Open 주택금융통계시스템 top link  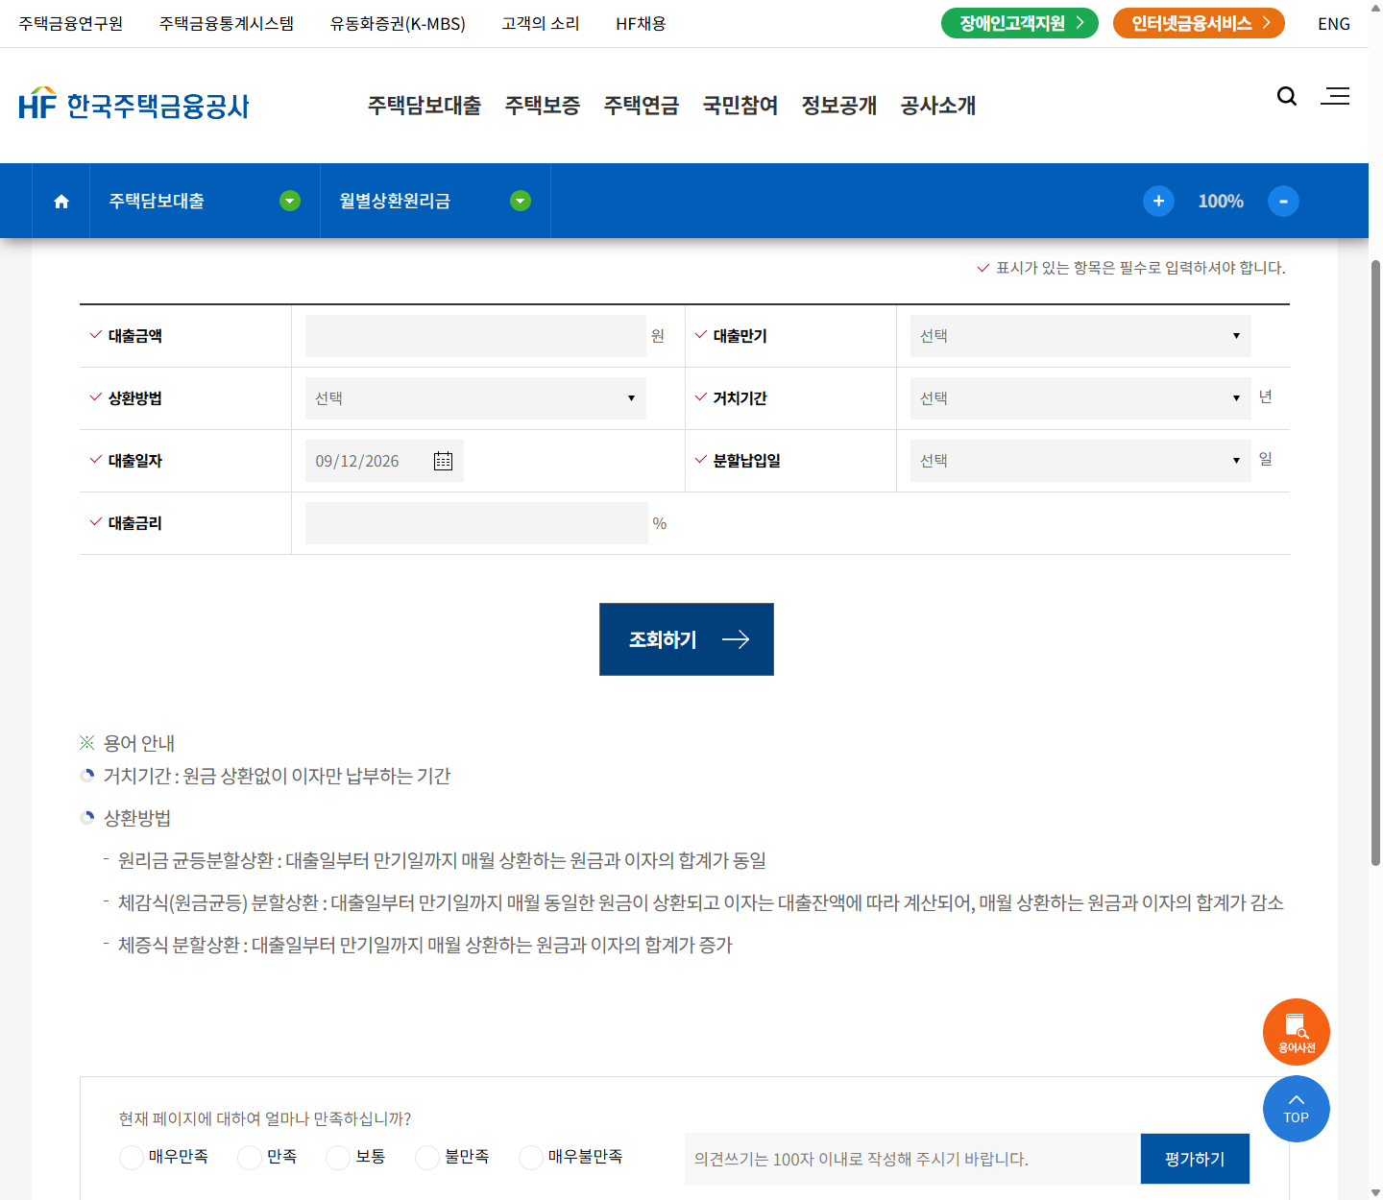click(x=227, y=23)
